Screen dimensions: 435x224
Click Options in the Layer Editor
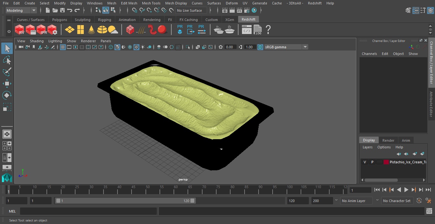(x=384, y=147)
